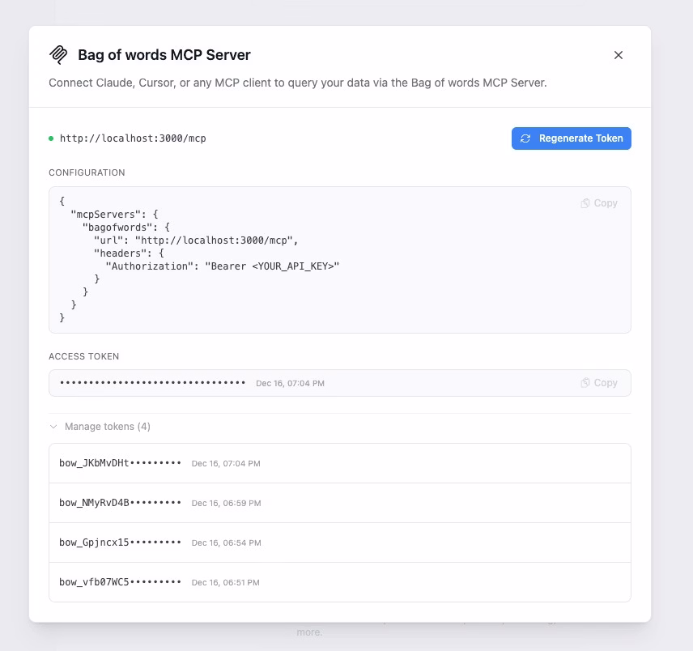Select the http://localhost:3000/mcp server URL text

pos(133,138)
